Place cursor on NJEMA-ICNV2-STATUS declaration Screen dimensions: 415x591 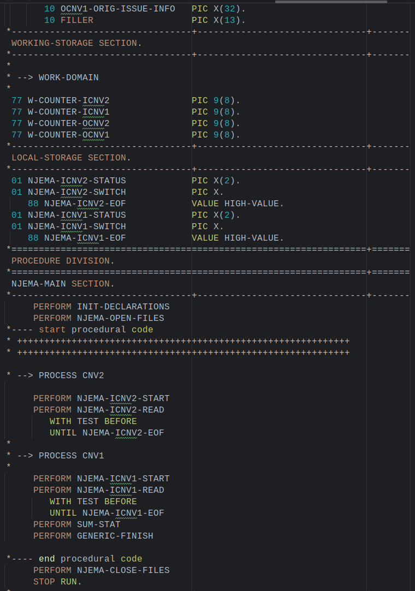point(76,181)
